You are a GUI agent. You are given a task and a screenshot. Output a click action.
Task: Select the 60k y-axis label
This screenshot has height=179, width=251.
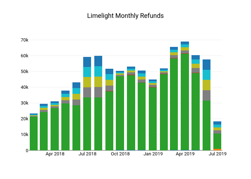coord(24,56)
